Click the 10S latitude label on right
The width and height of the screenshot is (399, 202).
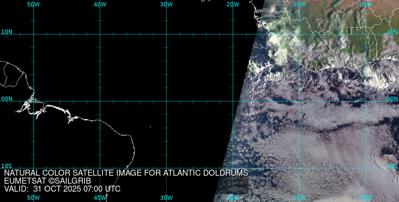click(x=392, y=166)
